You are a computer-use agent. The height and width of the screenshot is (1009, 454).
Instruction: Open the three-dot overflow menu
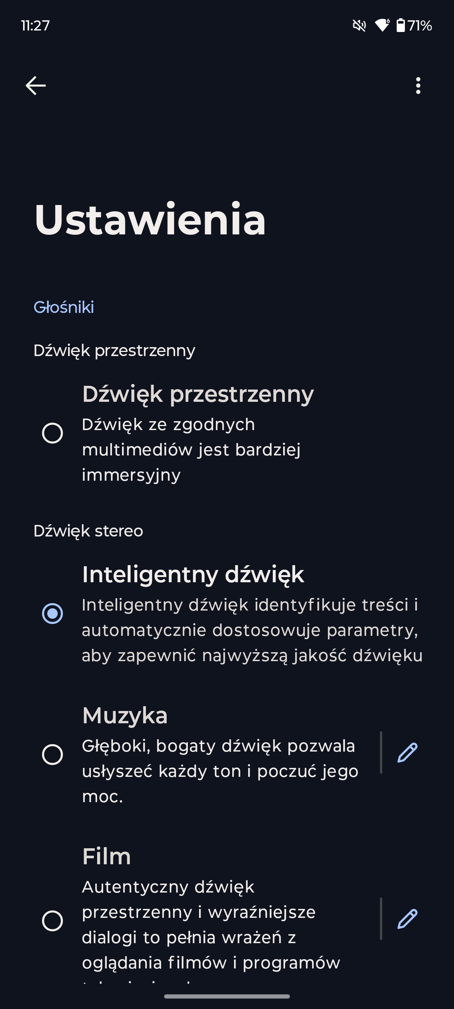418,86
